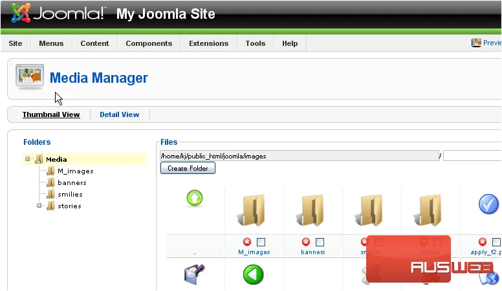The height and width of the screenshot is (291, 502).
Task: Open the Components menu
Action: pyautogui.click(x=149, y=43)
